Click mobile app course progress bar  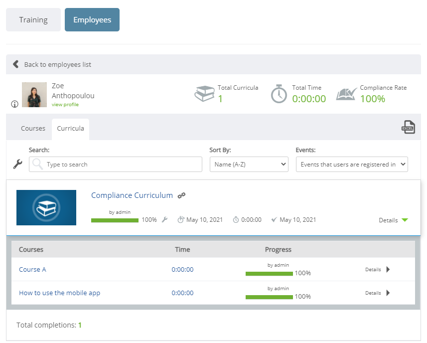(269, 297)
